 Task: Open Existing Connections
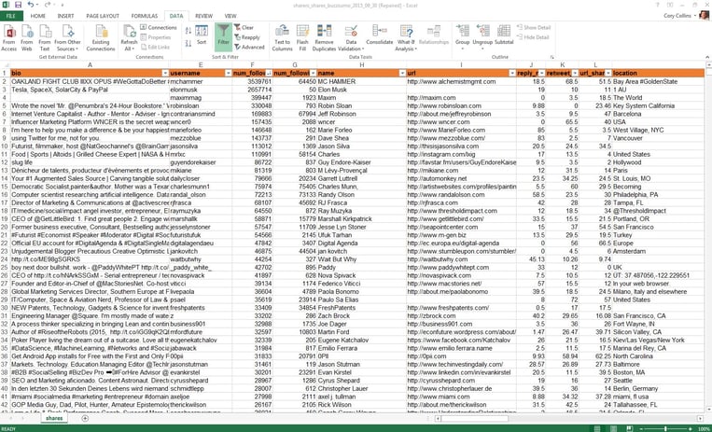coord(101,37)
